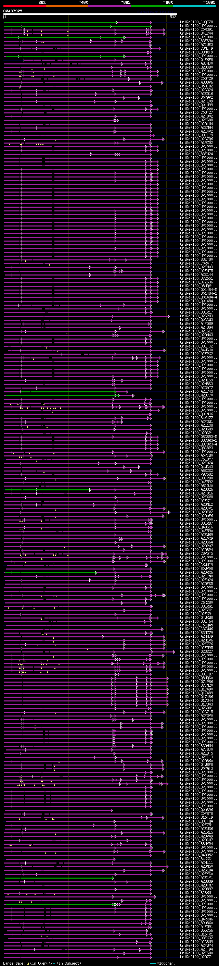Click the red ~20% identity legend bar

[x=25, y=6]
